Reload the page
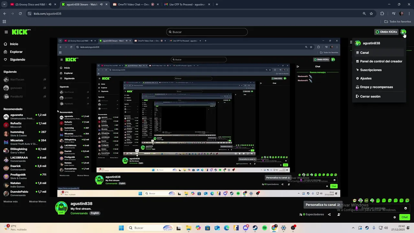 point(20,14)
